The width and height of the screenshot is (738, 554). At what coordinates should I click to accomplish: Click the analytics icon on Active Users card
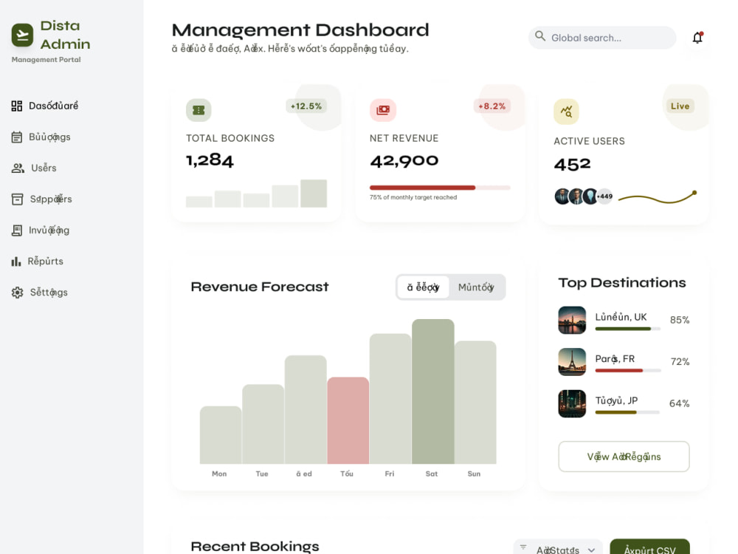[x=566, y=112]
